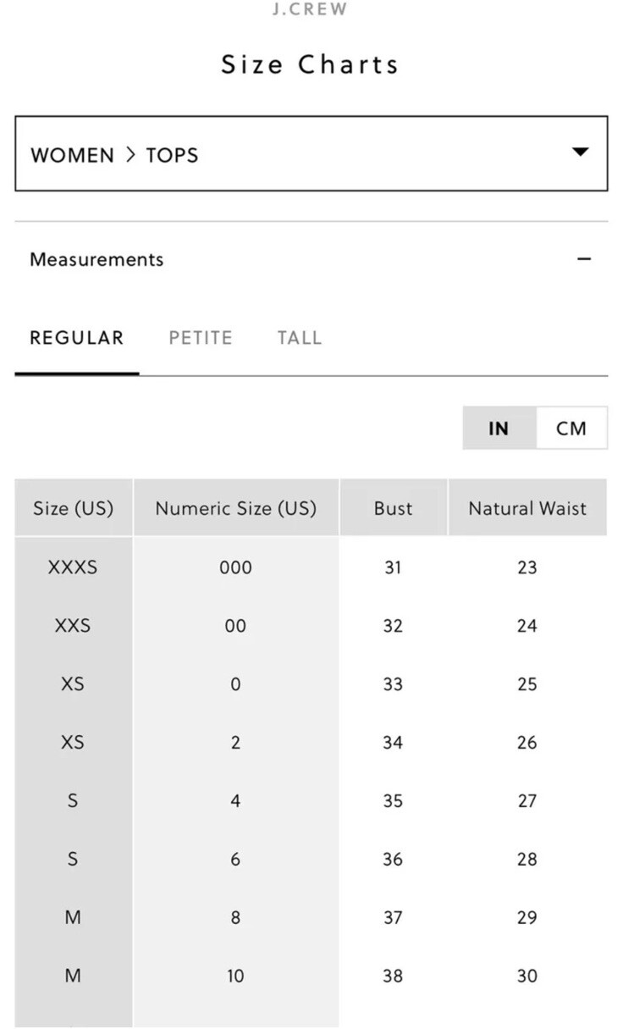This screenshot has height=1029, width=623.
Task: Click the Natural Waist column header
Action: (527, 508)
